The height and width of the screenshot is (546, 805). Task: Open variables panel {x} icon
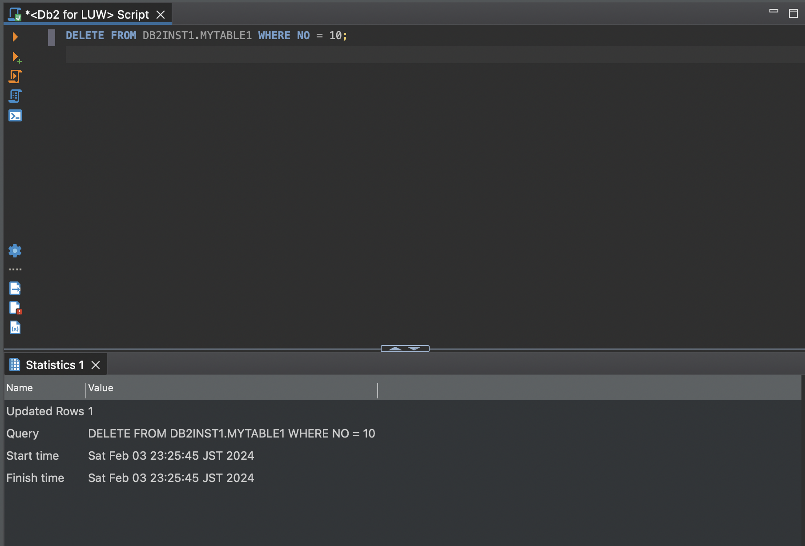pyautogui.click(x=15, y=327)
